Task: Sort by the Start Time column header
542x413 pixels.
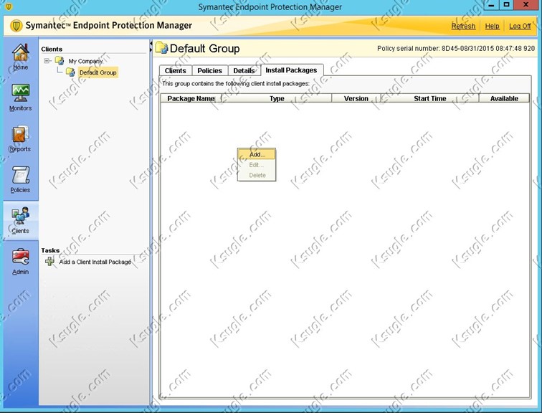Action: pos(429,98)
